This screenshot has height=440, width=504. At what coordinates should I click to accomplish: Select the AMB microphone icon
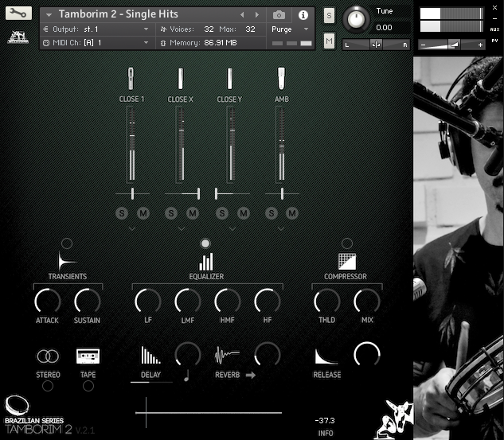pyautogui.click(x=281, y=78)
